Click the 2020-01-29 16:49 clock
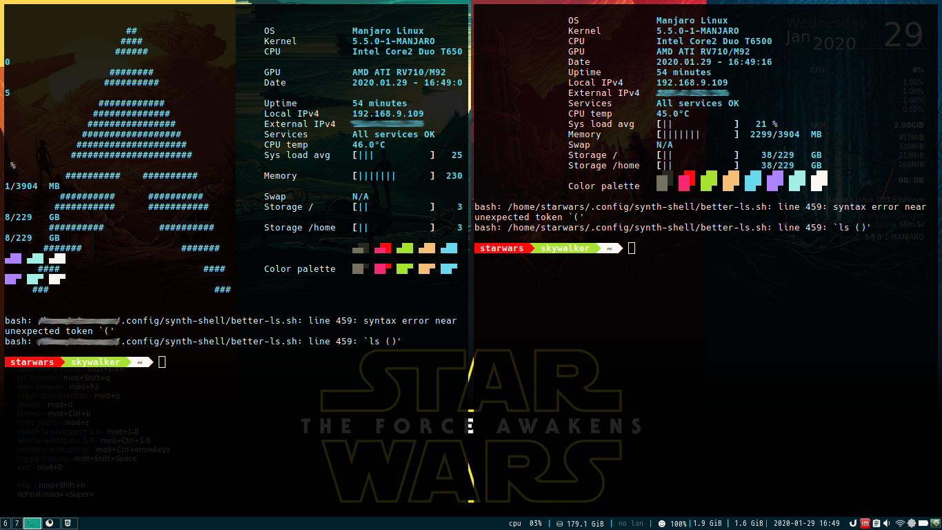The height and width of the screenshot is (530, 942). 807,524
